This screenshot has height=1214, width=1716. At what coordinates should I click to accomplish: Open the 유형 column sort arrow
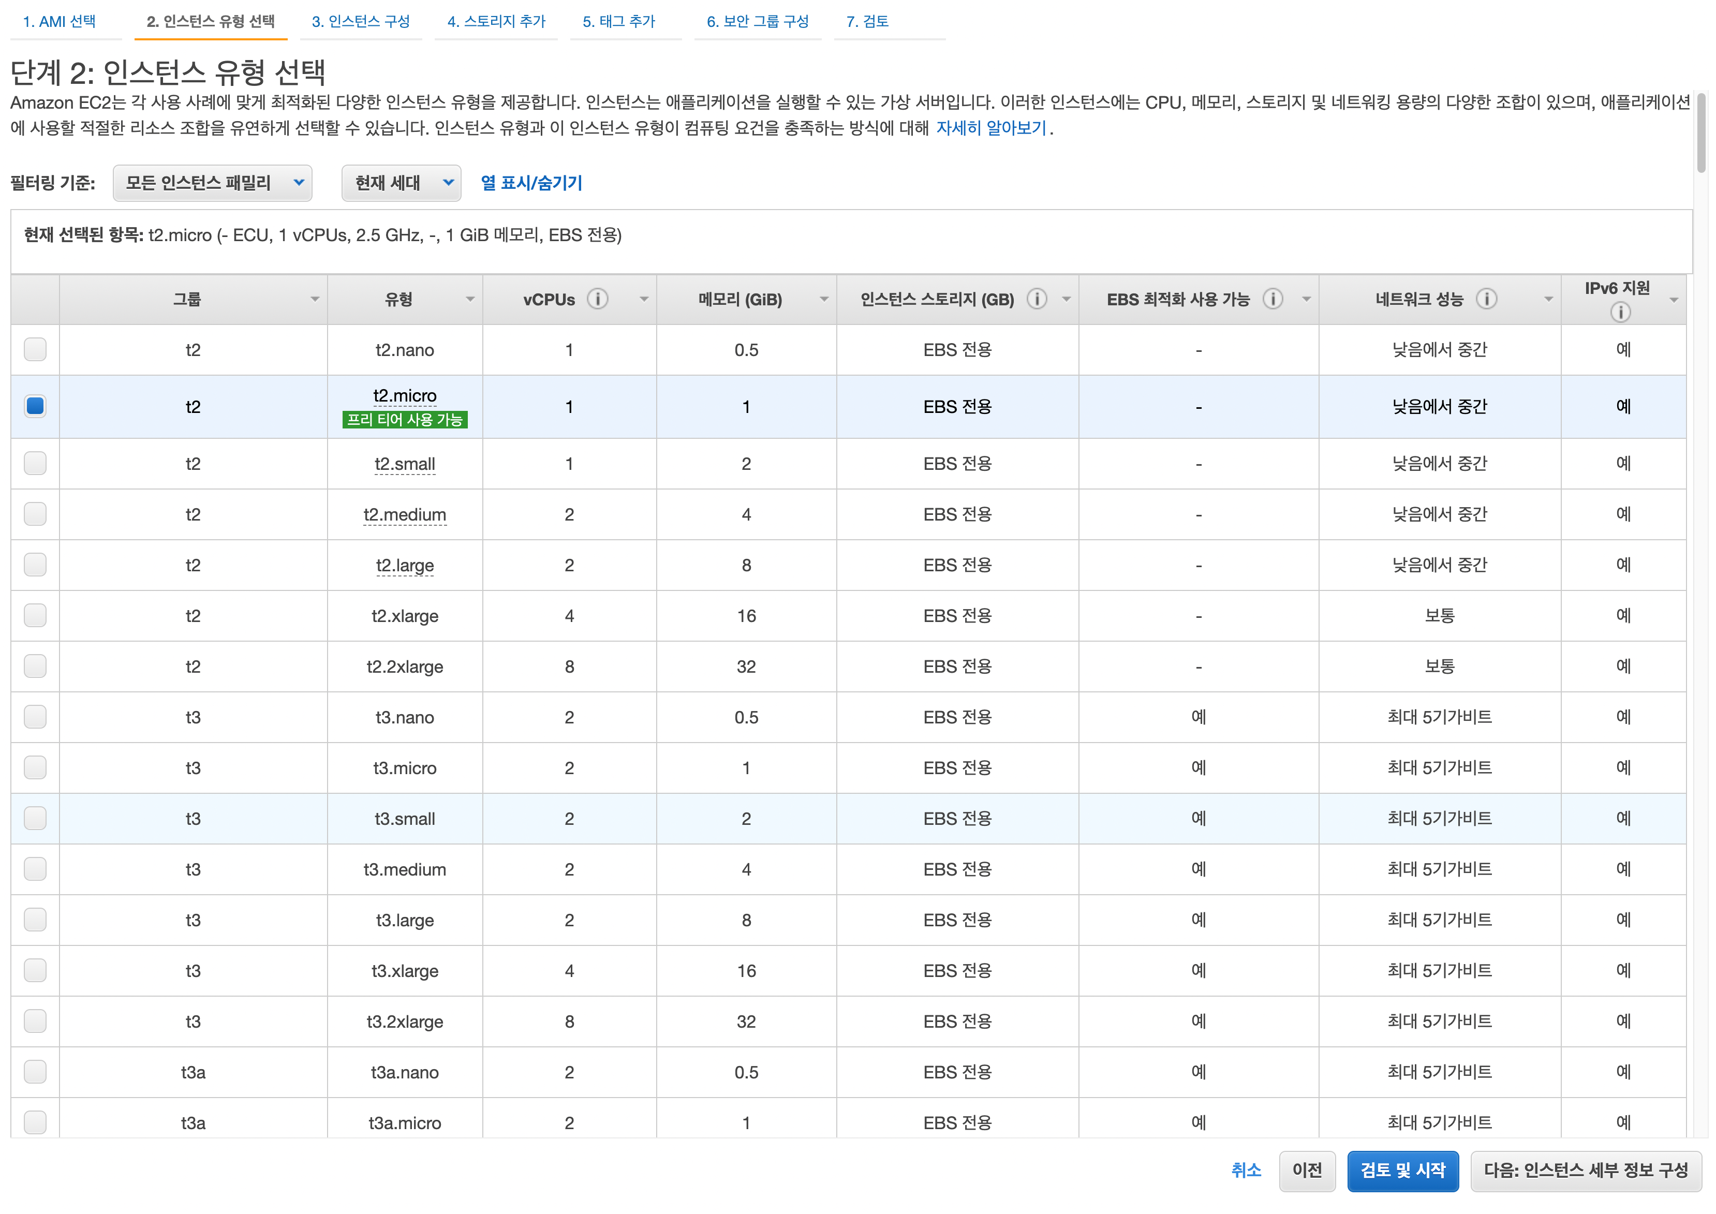[470, 300]
